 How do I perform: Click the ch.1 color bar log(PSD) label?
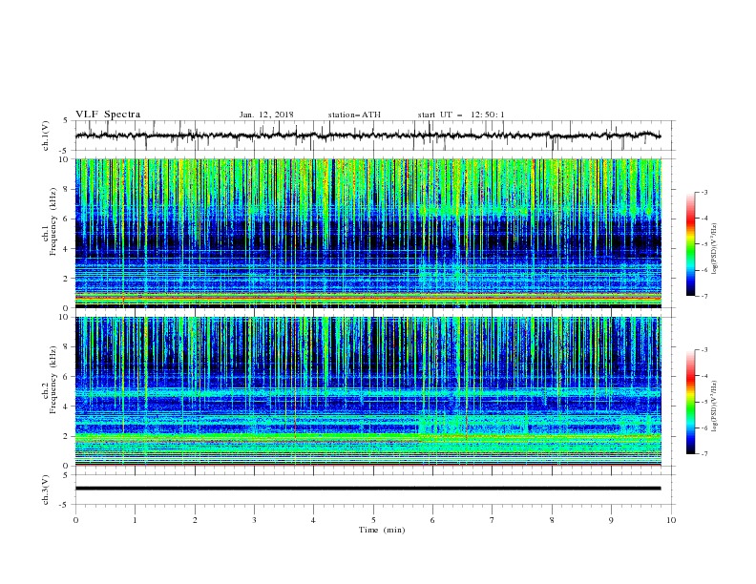[x=714, y=249]
